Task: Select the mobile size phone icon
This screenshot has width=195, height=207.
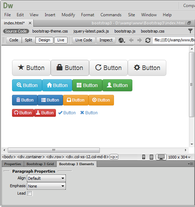Action: tap(144, 157)
